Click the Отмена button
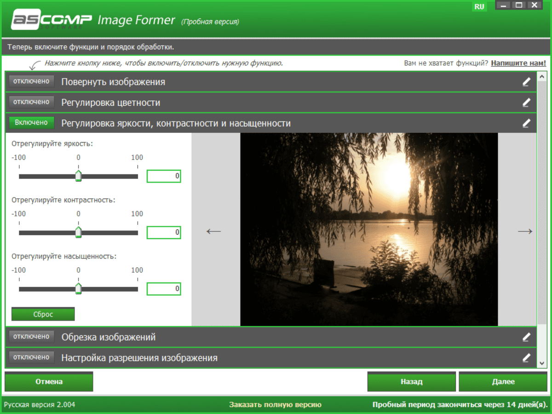The image size is (552, 414). coord(49,382)
